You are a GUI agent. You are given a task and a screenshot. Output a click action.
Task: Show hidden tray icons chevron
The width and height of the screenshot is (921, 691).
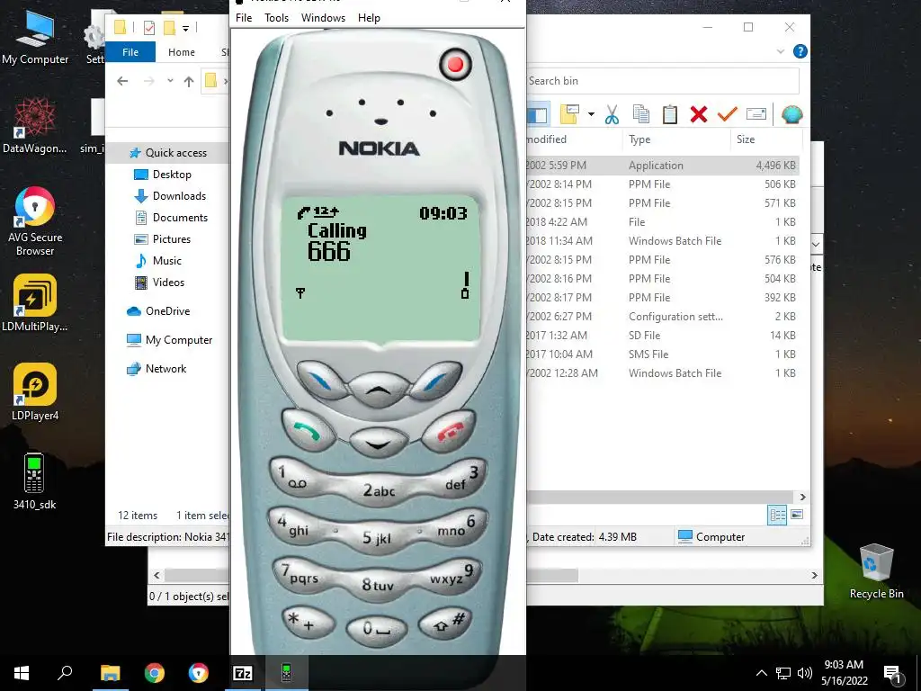coord(761,673)
